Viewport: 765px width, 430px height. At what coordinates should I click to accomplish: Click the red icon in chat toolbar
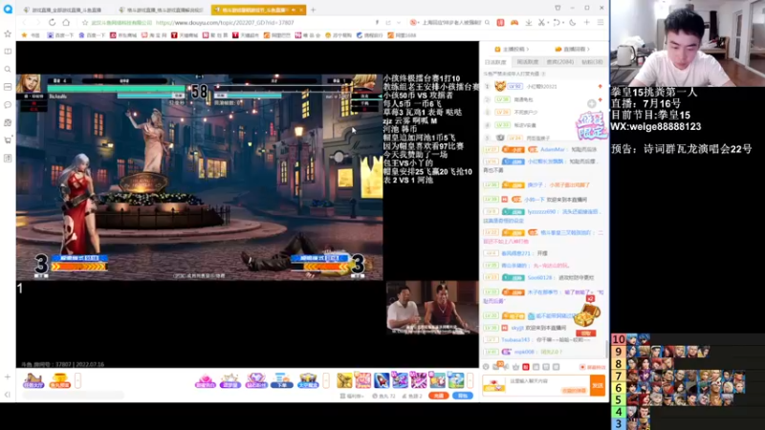(x=525, y=367)
